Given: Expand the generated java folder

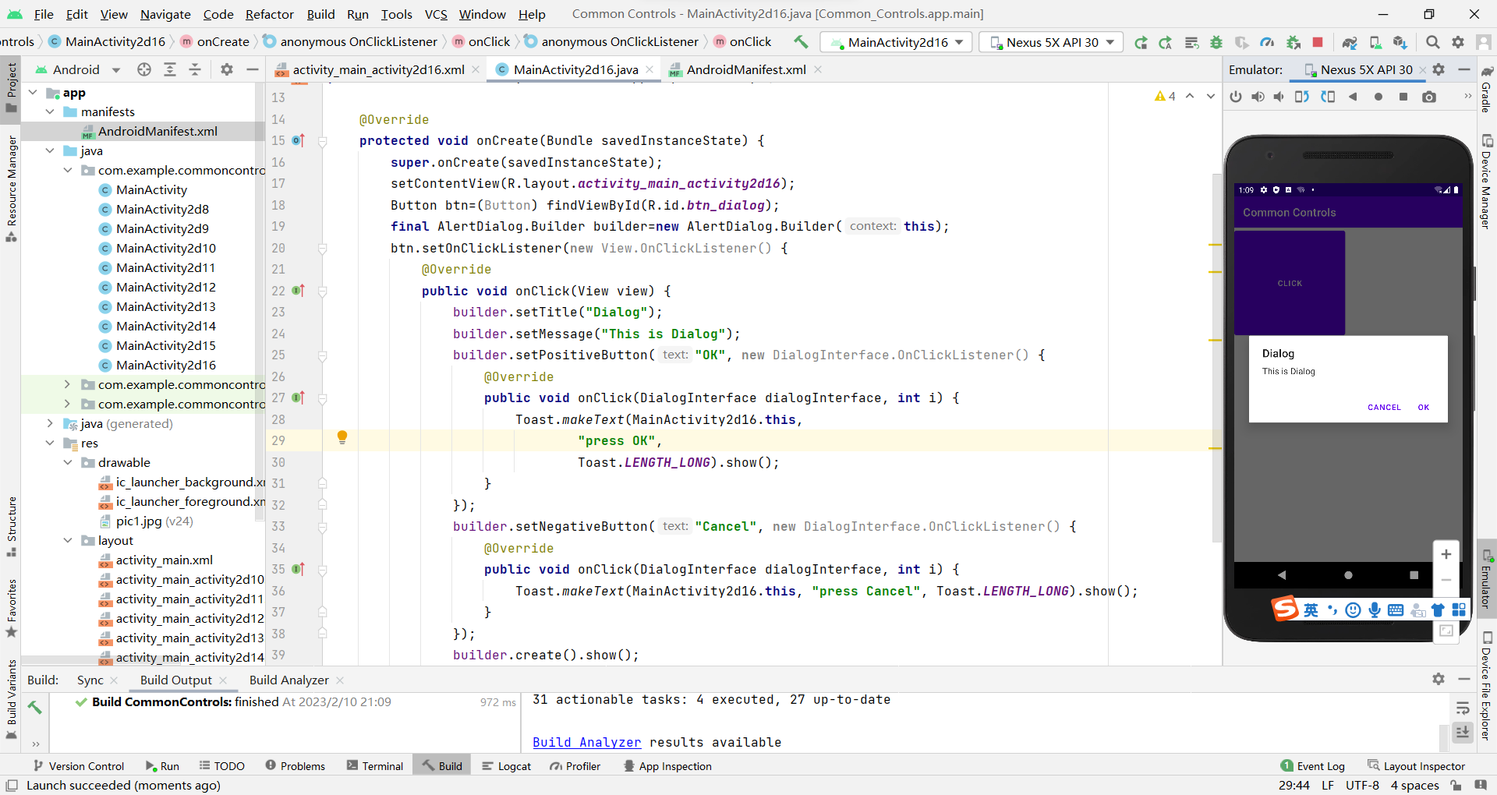Looking at the screenshot, I should (50, 424).
